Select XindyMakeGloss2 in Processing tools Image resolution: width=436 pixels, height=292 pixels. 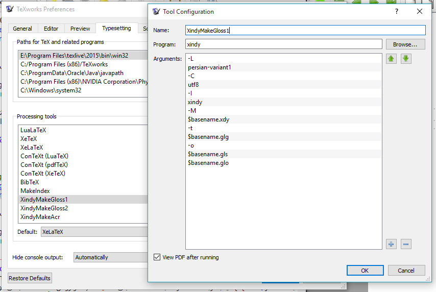44,208
